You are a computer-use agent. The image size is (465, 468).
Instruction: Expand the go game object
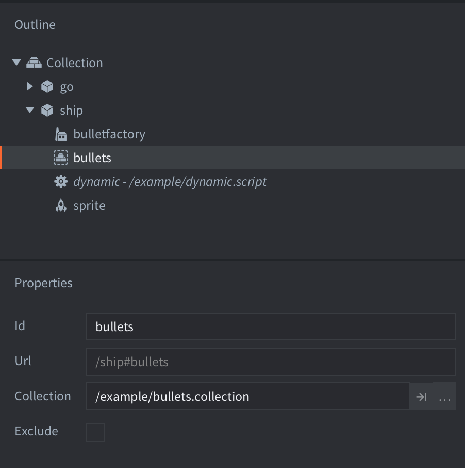point(30,86)
